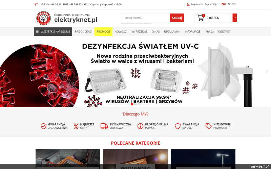Click the Elektryk round logo
The height and width of the screenshot is (169, 271).
pyautogui.click(x=44, y=18)
